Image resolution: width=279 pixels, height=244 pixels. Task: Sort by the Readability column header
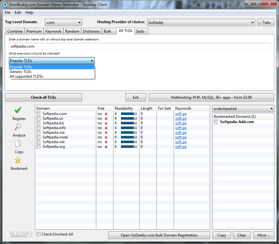[x=126, y=108]
